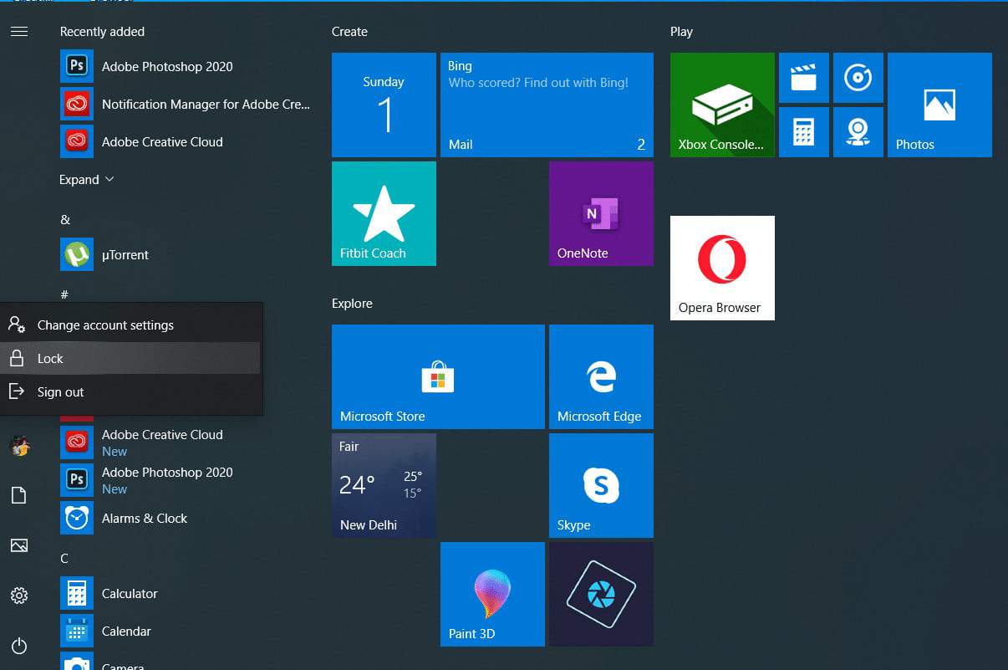Click the user account avatar
This screenshot has width=1008, height=670.
[19, 446]
